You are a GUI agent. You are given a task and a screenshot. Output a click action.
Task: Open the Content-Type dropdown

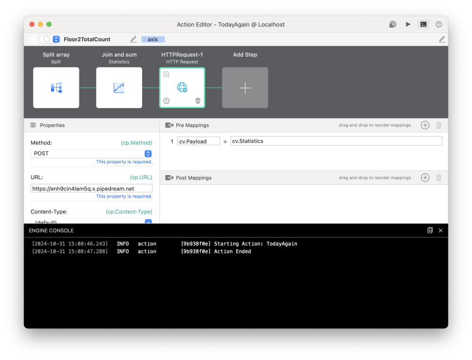92,221
